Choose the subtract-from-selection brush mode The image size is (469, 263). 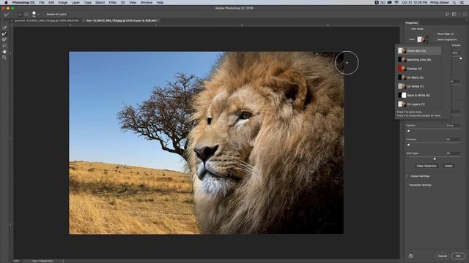(26, 15)
